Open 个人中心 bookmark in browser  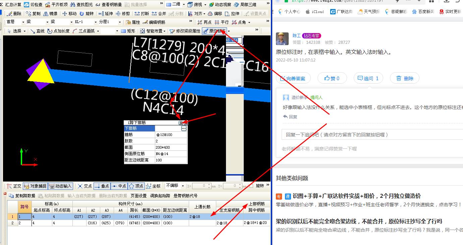point(289,12)
